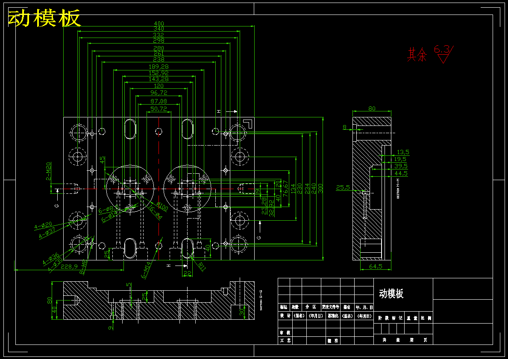Select the 25,5 dimension beside the side view
This screenshot has height=359, width=508.
coord(343,187)
